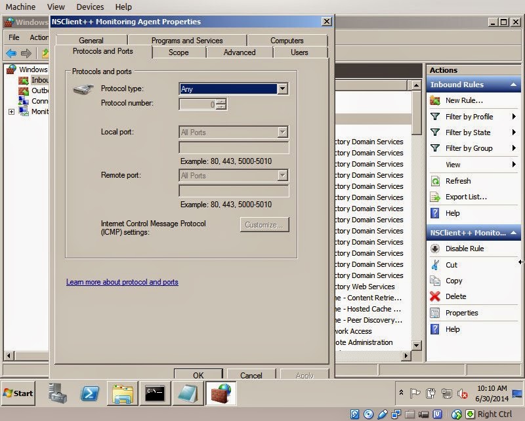The height and width of the screenshot is (421, 525).
Task: Launch PowerShell from the taskbar
Action: click(89, 393)
